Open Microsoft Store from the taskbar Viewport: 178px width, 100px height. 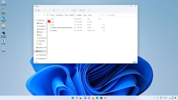click(101, 98)
